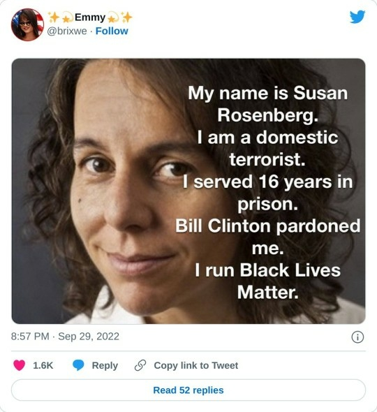Click the 8:57 PM timestamp
Viewport: 377px width, 412px height.
point(30,337)
